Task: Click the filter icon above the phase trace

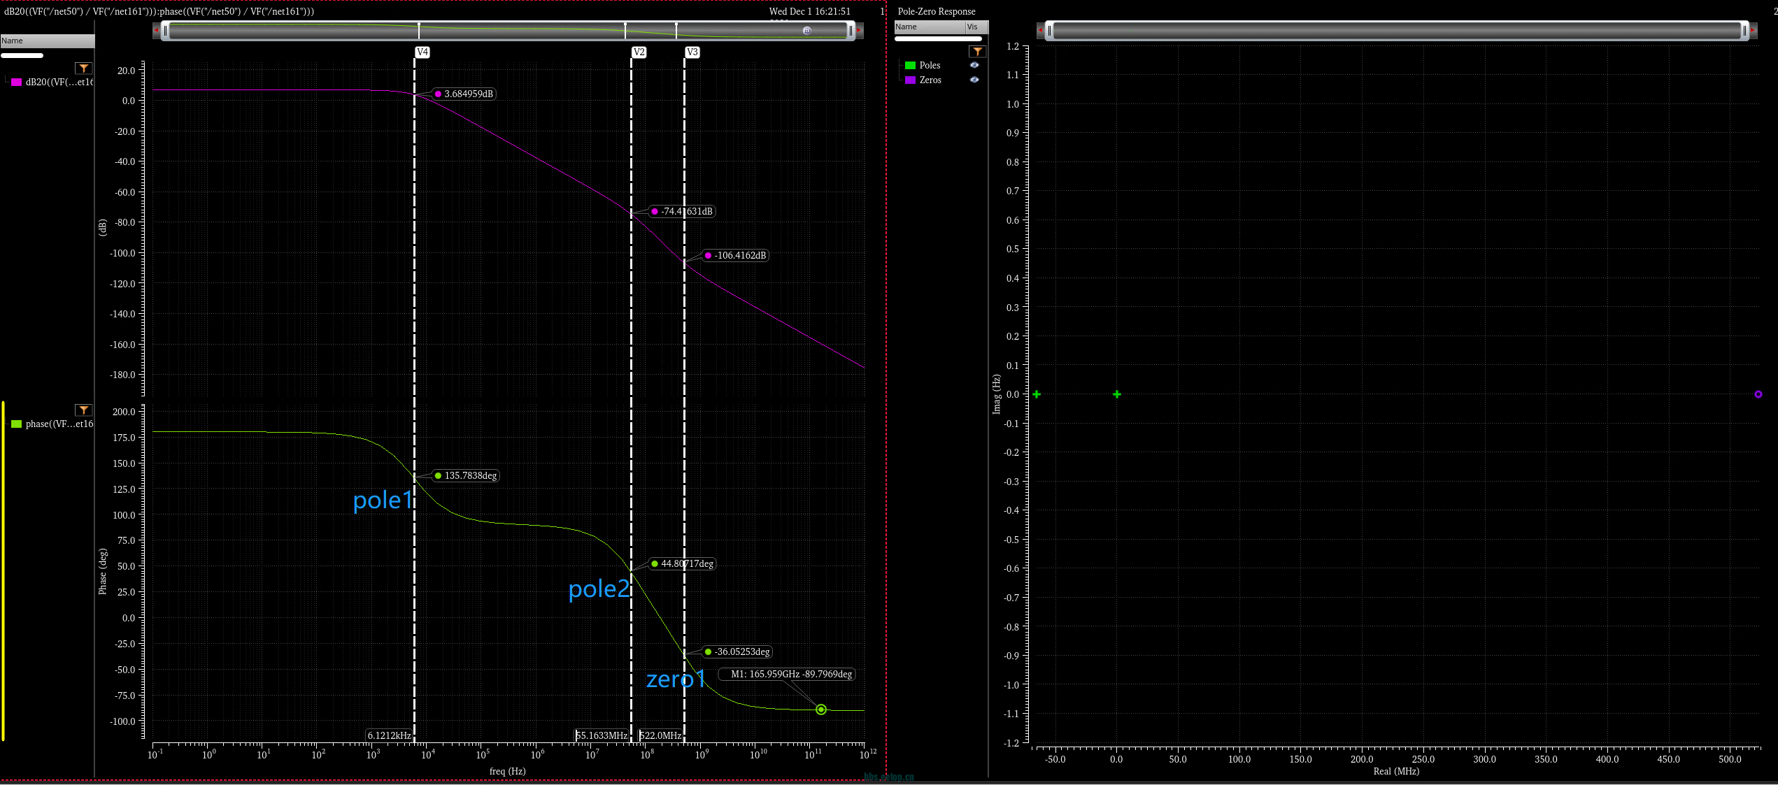Action: coord(84,410)
